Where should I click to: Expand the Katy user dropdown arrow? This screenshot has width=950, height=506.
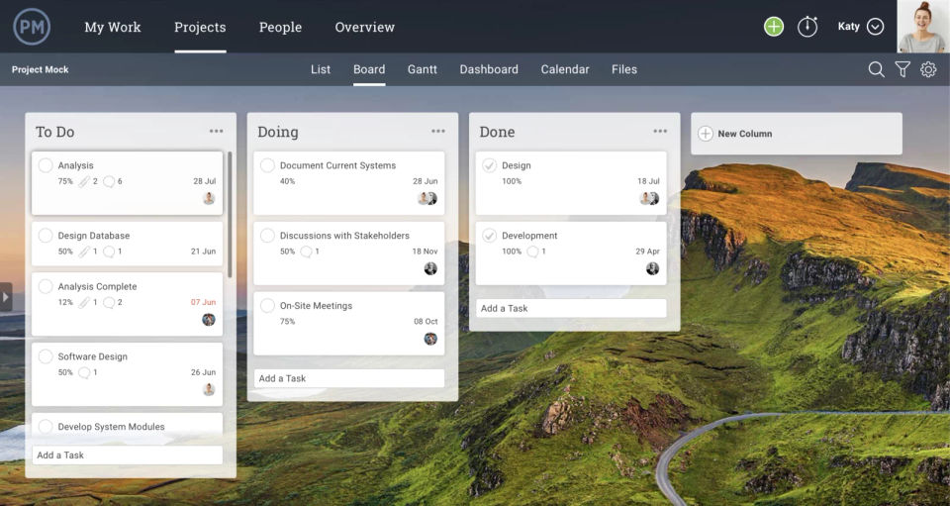point(876,27)
